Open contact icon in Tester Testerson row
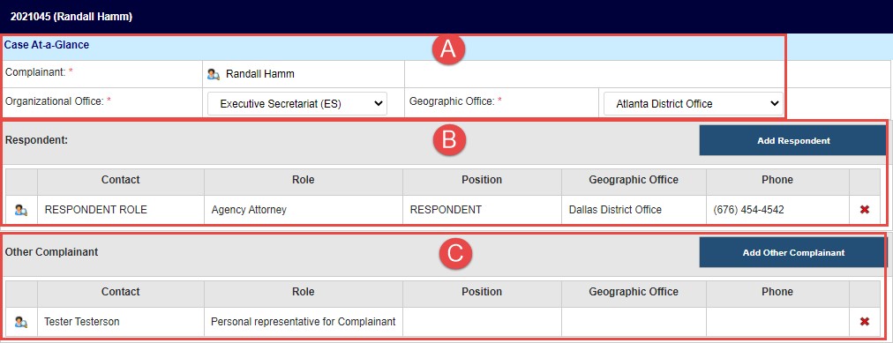Viewport: 893px width, 343px height. pos(21,322)
